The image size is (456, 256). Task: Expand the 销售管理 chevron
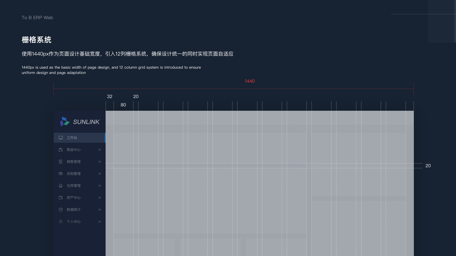coord(100,162)
